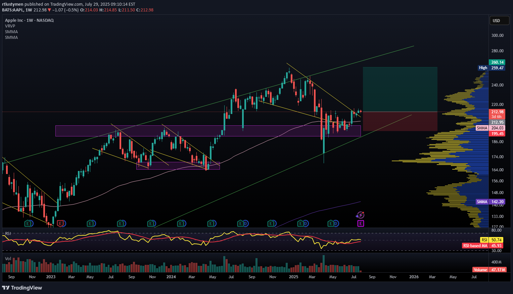Viewport: 513px width, 294px height.
Task: Click the red 195.45 stop price label
Action: pos(497,134)
